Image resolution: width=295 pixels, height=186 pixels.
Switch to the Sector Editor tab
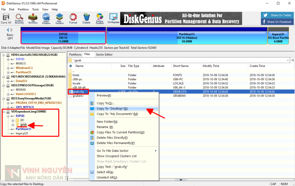click(104, 54)
